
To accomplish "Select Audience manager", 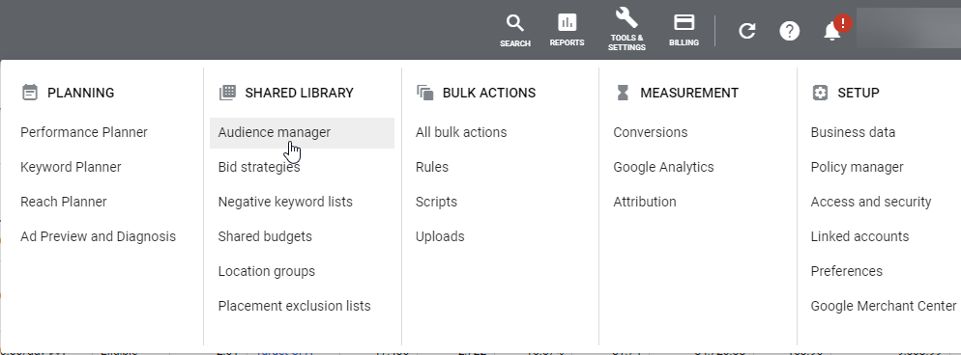I will [x=302, y=132].
